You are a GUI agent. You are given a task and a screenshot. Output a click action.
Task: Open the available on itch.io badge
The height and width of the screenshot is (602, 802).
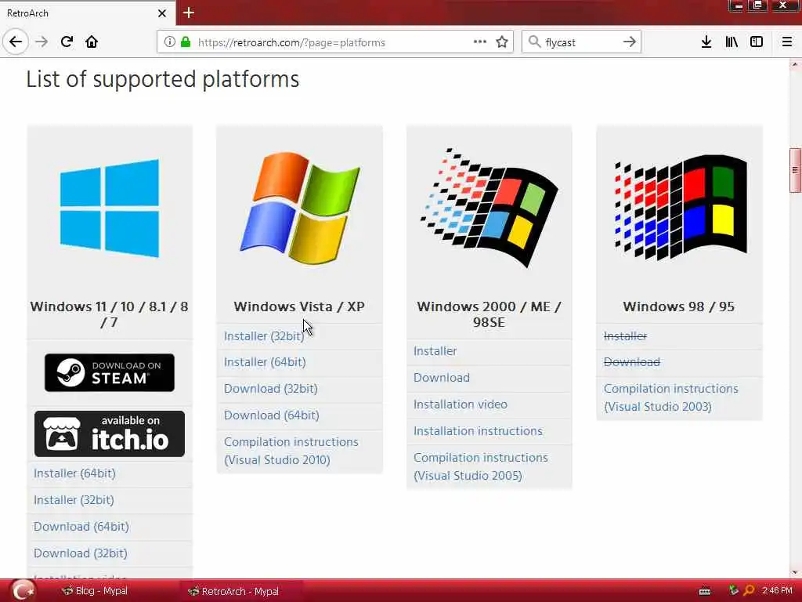click(110, 433)
